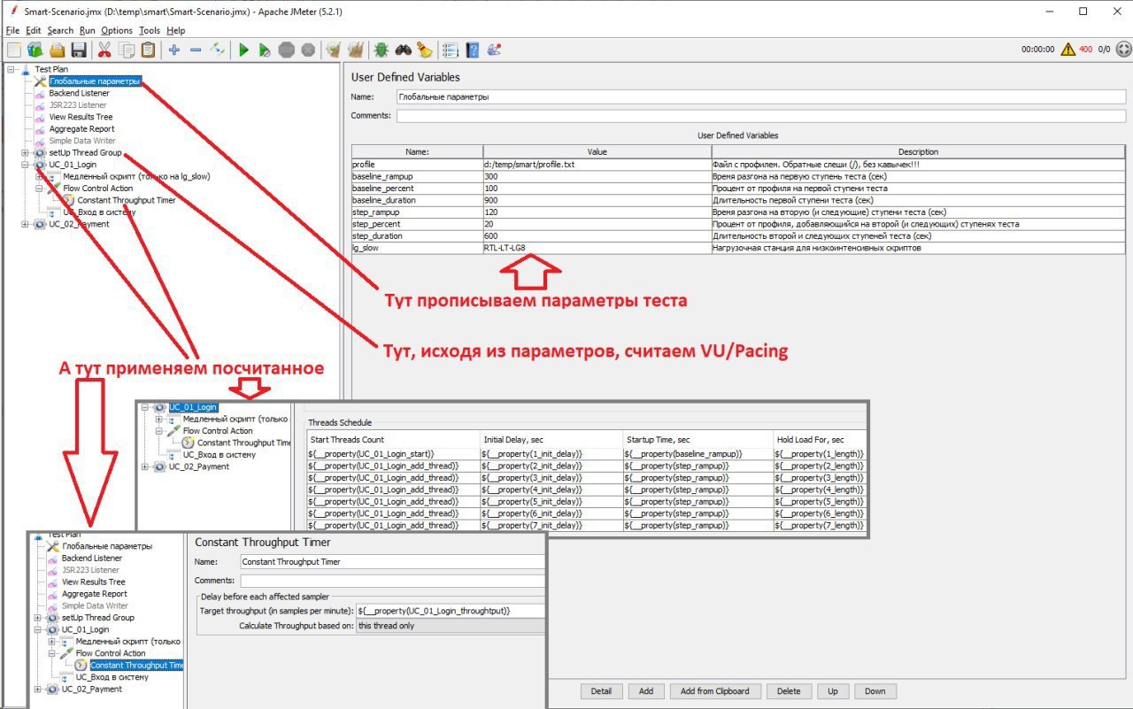Select 'Flow Control Action' in top main tree
The width and height of the screenshot is (1133, 709).
(97, 189)
